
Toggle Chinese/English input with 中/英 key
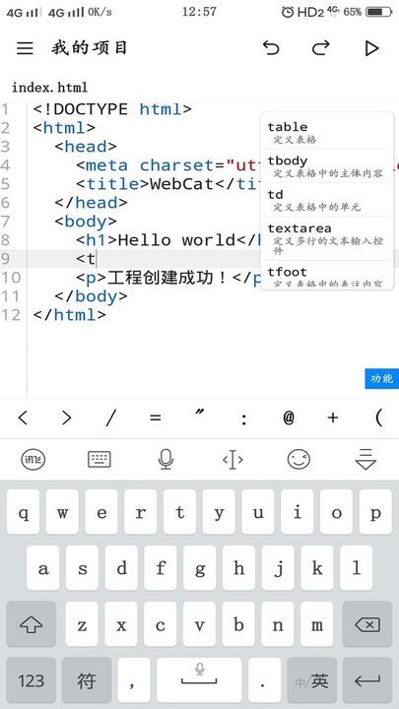click(311, 680)
